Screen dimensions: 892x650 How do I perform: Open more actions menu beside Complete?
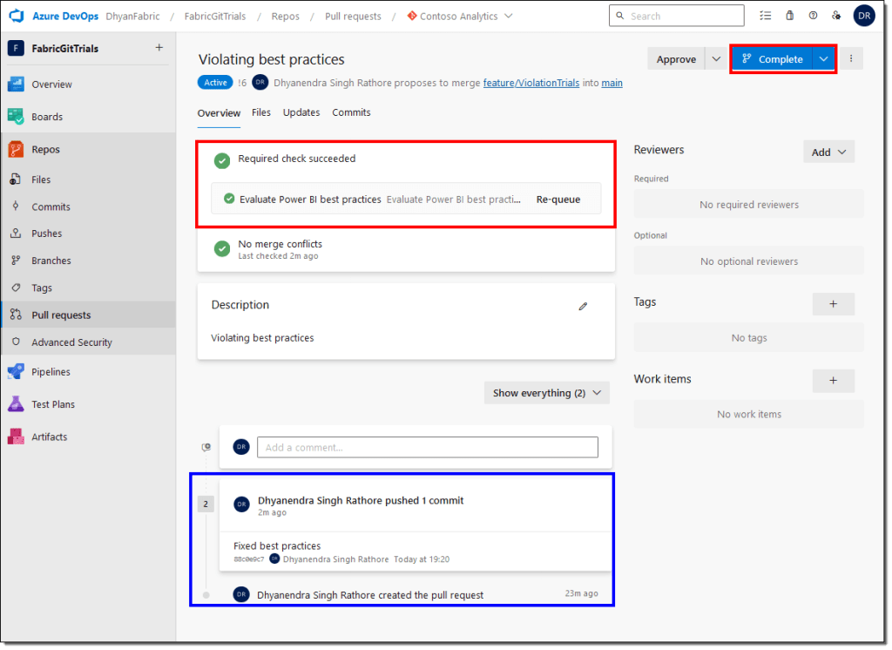click(851, 59)
